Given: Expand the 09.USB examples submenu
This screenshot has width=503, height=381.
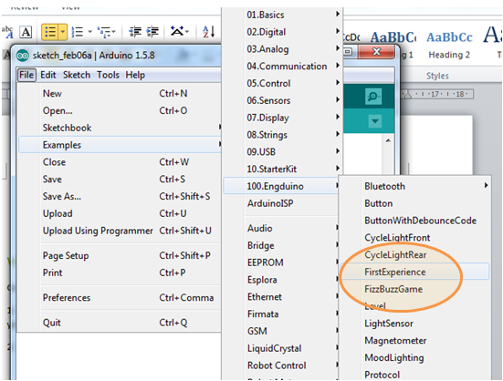Looking at the screenshot, I should tap(282, 151).
